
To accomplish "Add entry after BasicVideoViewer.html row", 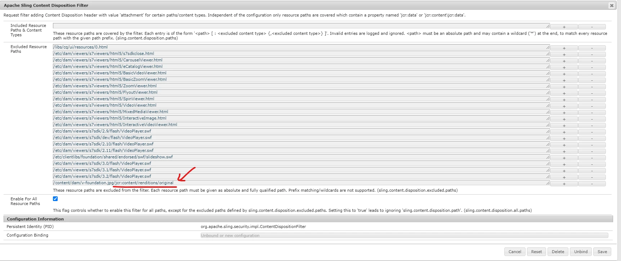I will [564, 74].
